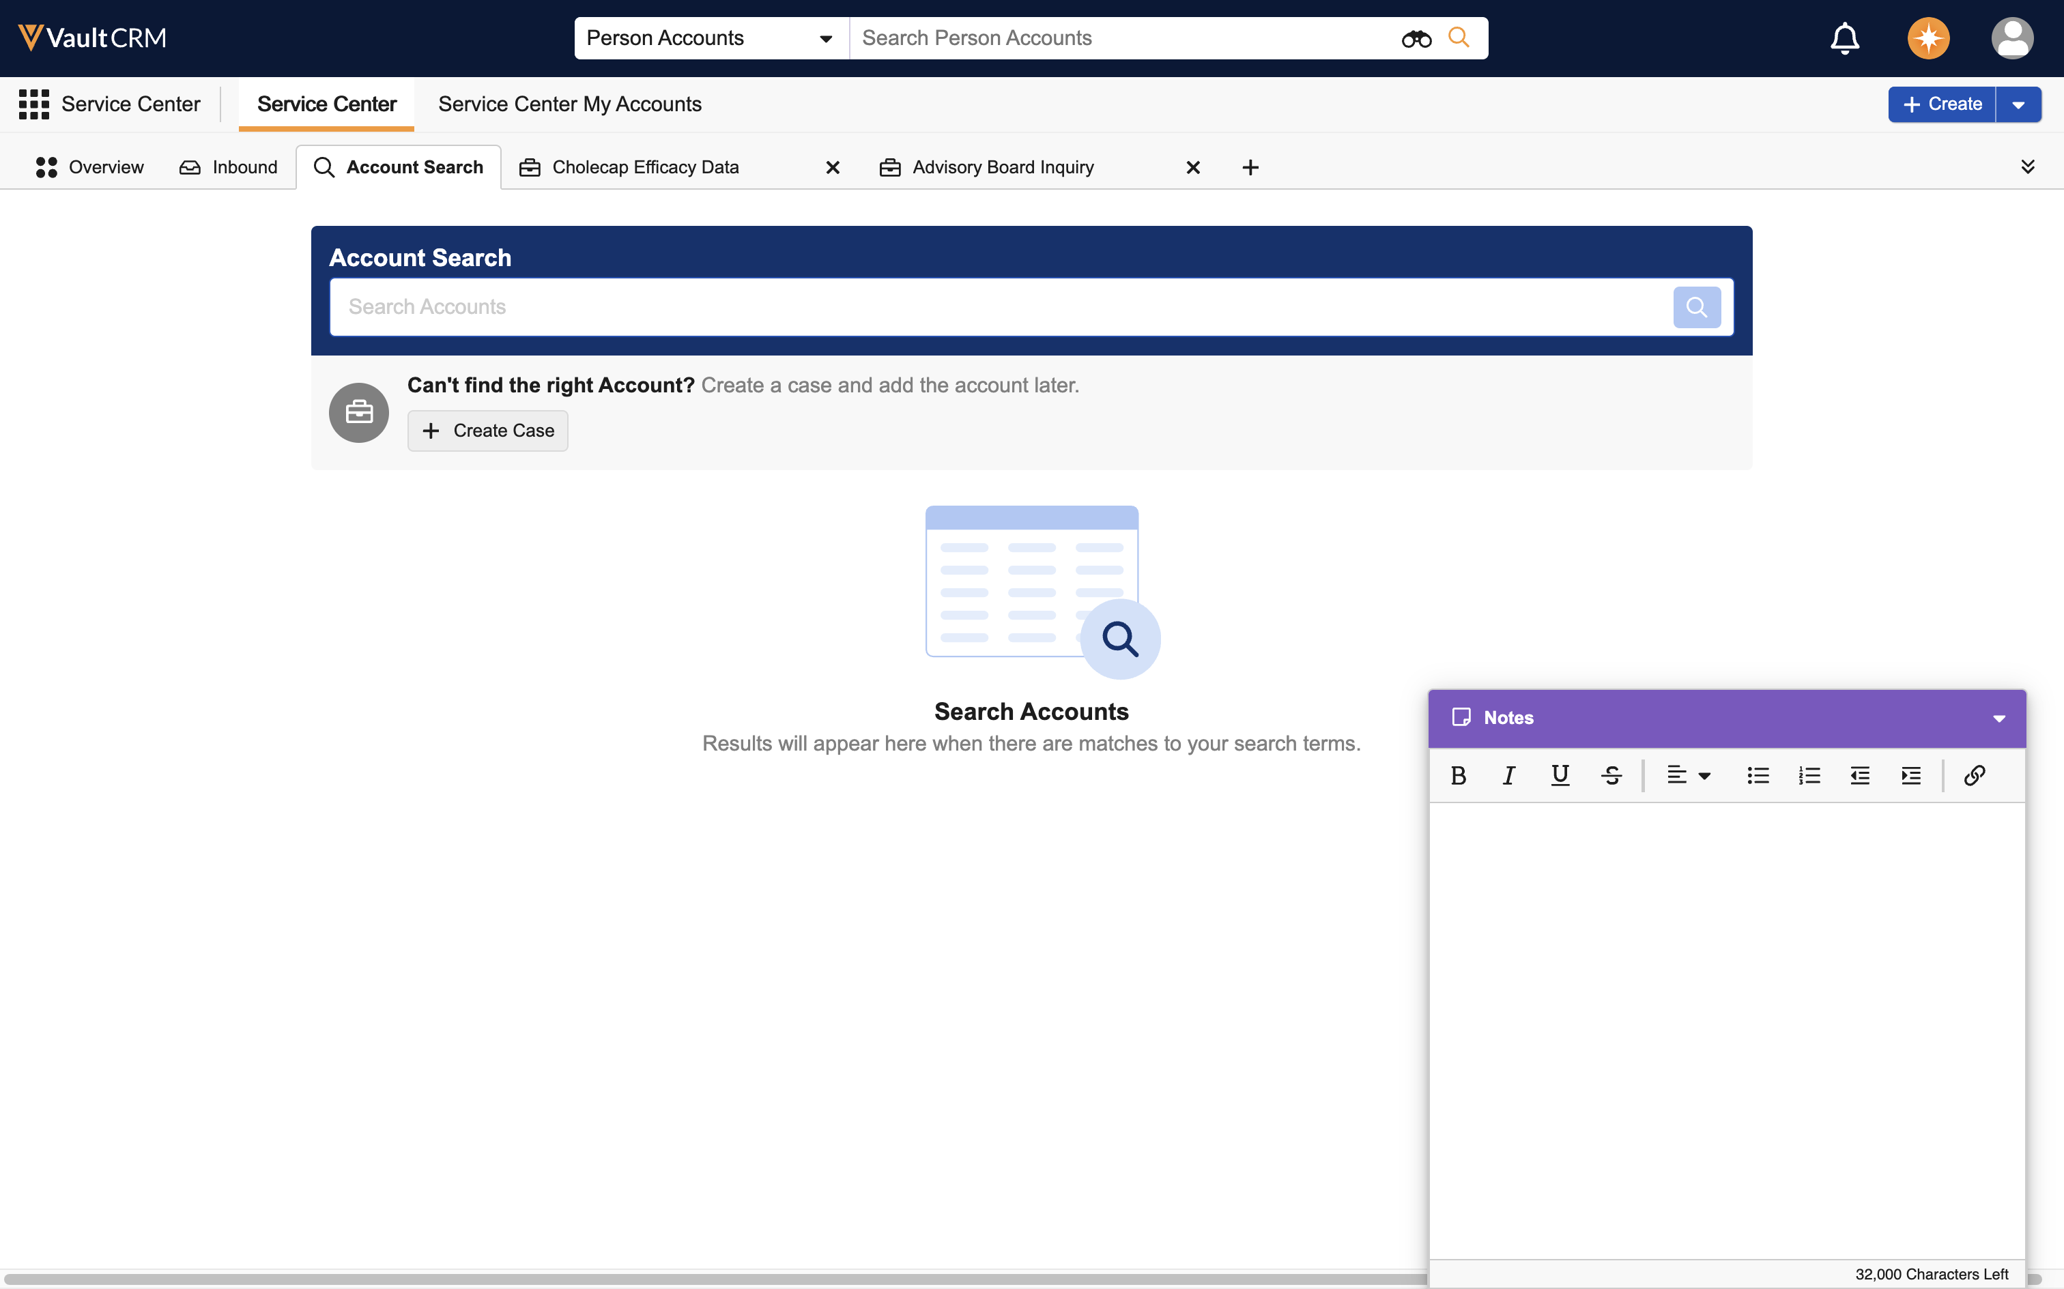Click the binoculars advanced search icon
2064x1289 pixels.
1416,38
